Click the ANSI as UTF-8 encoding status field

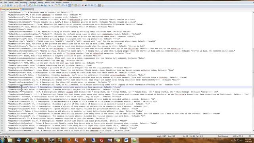coord(238,136)
